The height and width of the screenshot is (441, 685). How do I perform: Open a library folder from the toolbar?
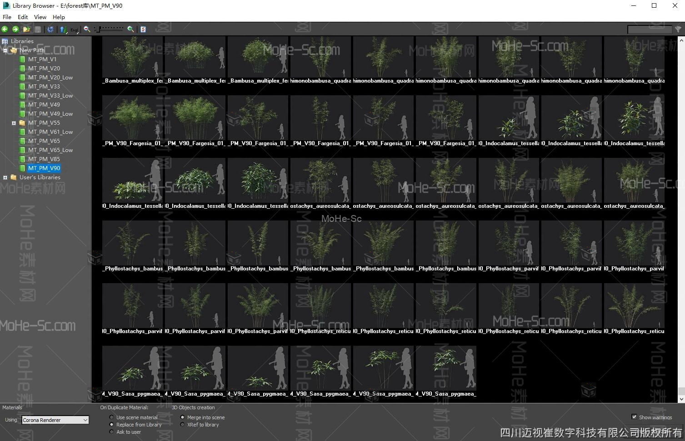[26, 29]
